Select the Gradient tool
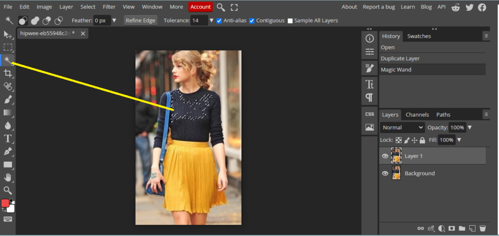Image resolution: width=499 pixels, height=236 pixels. click(x=8, y=113)
